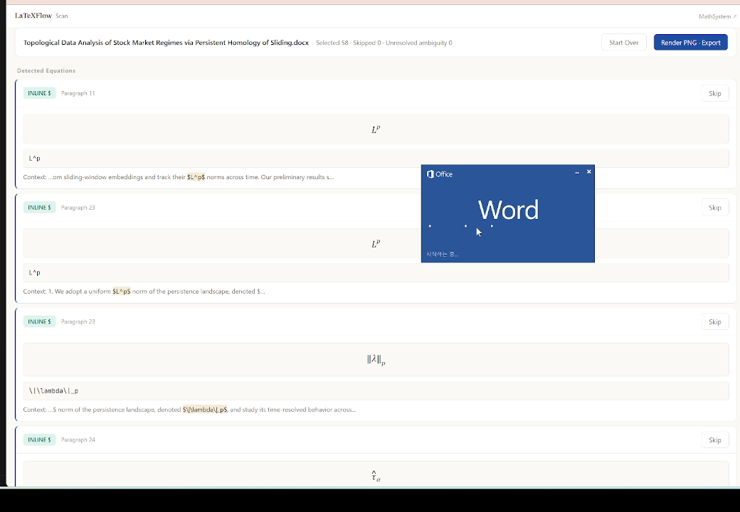740x512 pixels.
Task: Edit the L^p LaTeX field for Paragraph 23
Action: (x=376, y=272)
